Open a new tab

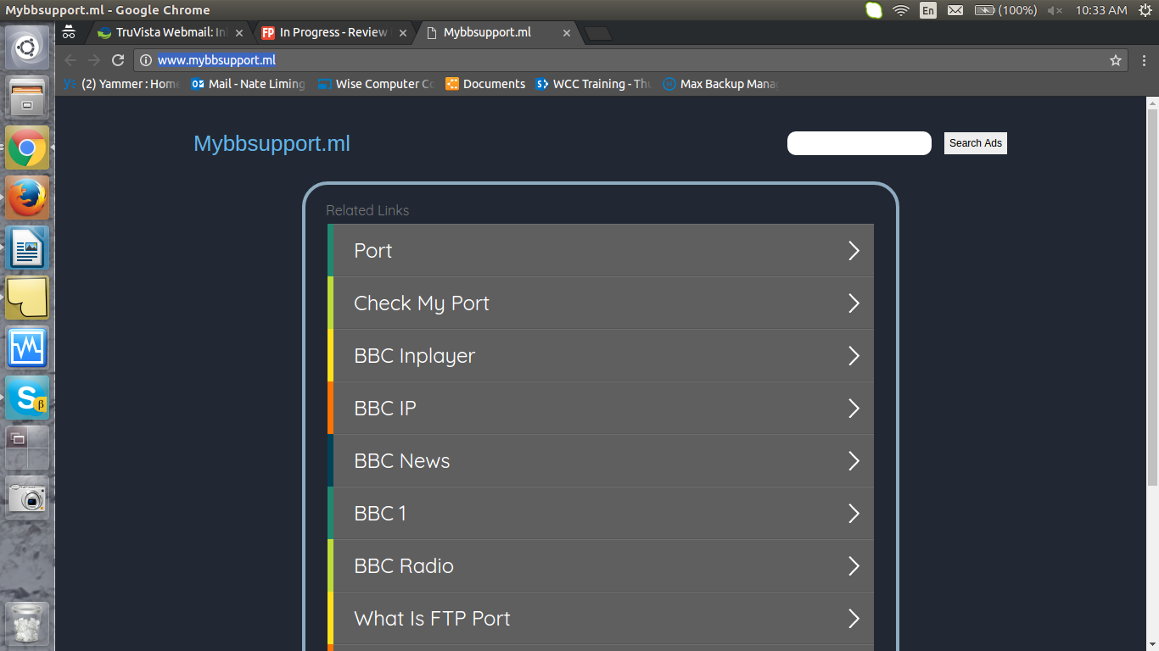[598, 33]
